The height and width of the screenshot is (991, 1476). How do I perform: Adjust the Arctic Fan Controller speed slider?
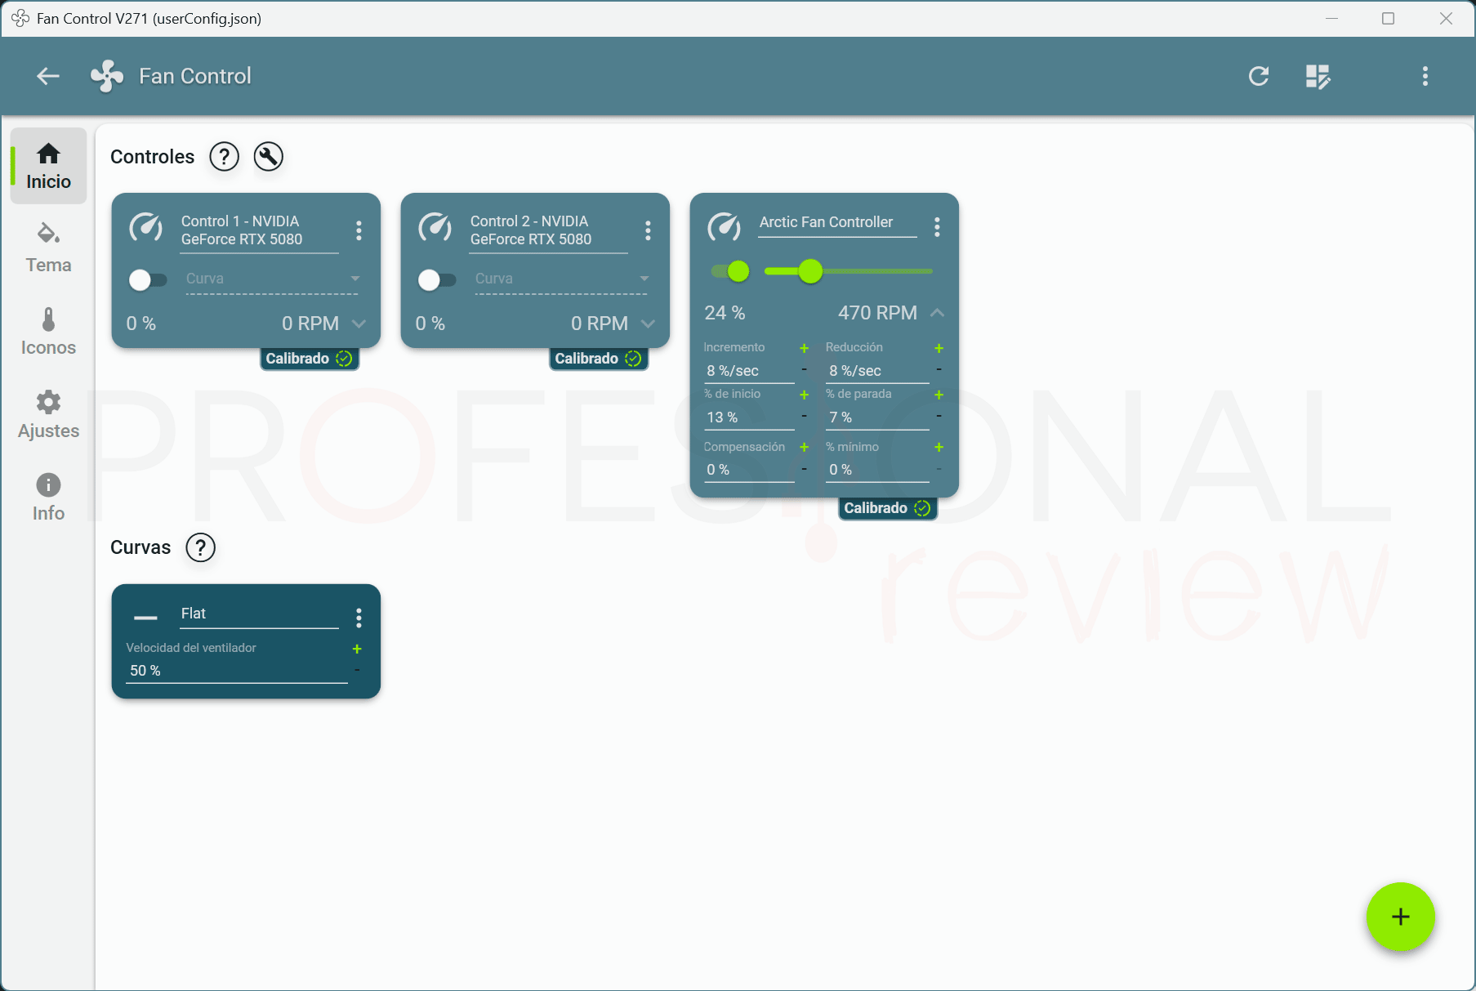tap(849, 271)
